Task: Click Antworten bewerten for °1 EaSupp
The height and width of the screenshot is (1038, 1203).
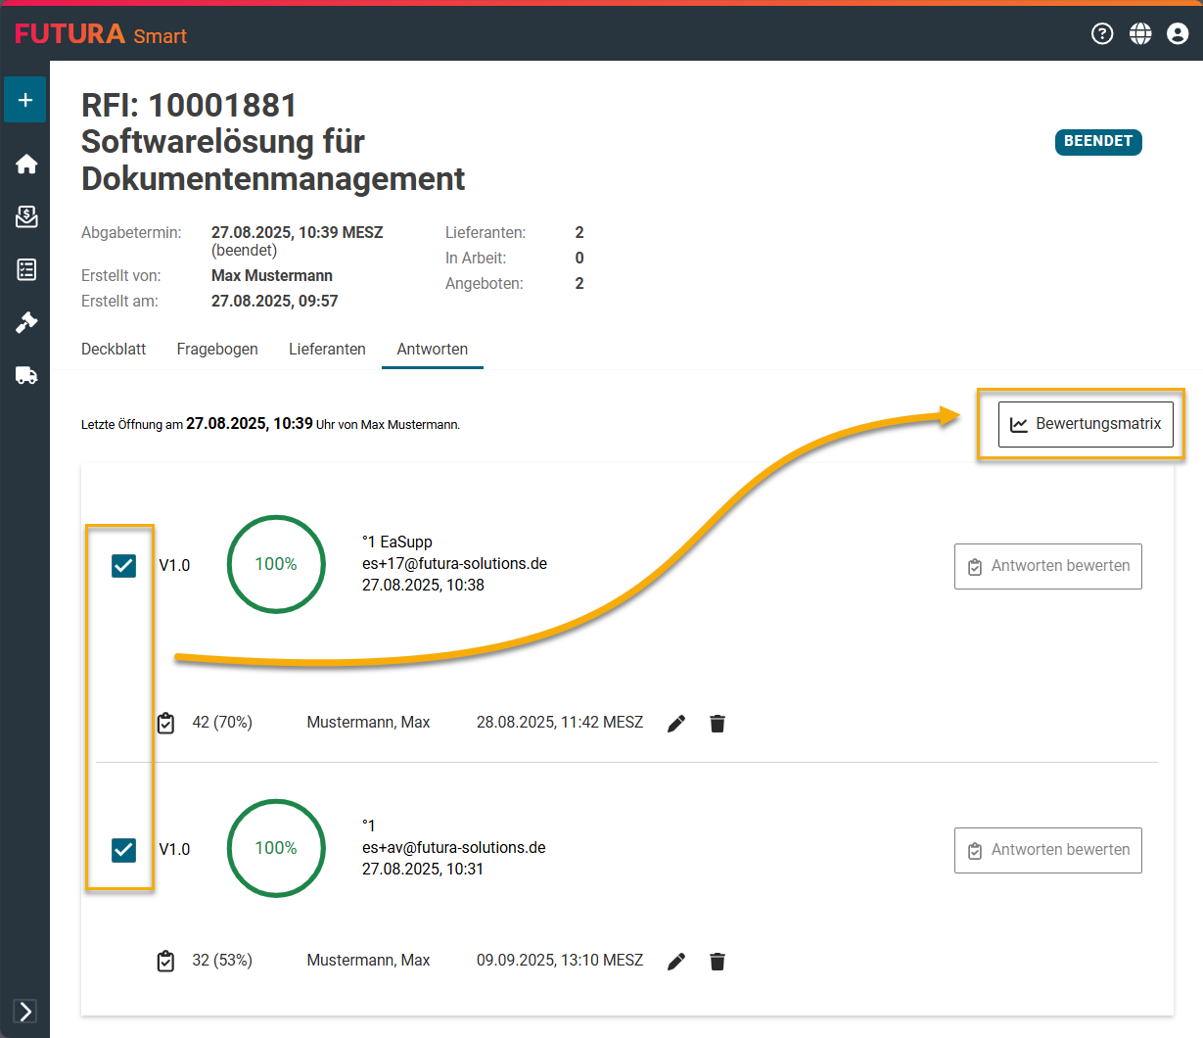Action: click(1047, 566)
